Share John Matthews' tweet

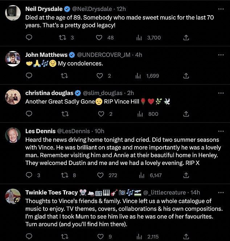186,76
